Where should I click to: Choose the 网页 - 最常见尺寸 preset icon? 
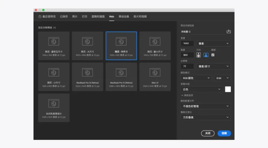pos(54,42)
